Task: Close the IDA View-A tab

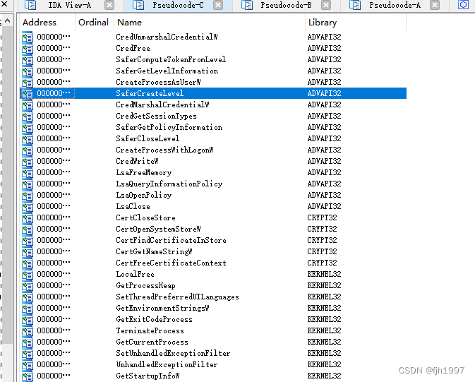Action: [109, 5]
